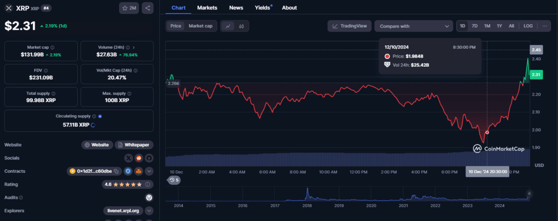Click the Total supply info icon
Image resolution: width=558 pixels, height=221 pixels.
click(53, 93)
